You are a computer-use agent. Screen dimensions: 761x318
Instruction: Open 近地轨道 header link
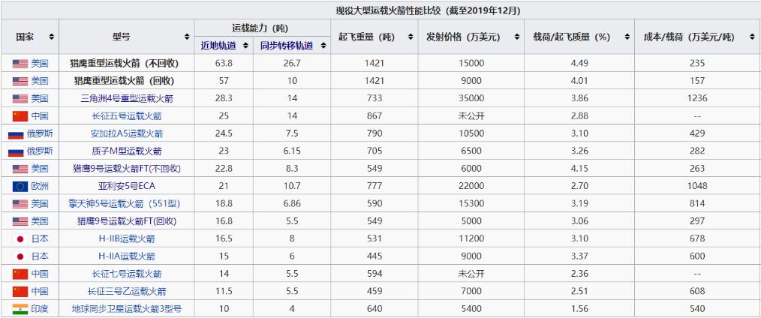[x=218, y=46]
